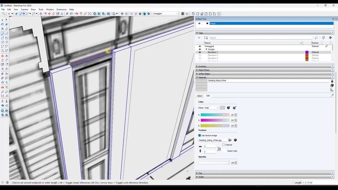The image size is (338, 190).
Task: Activate Zoom Extents in the top toolbar
Action: tap(89, 14)
